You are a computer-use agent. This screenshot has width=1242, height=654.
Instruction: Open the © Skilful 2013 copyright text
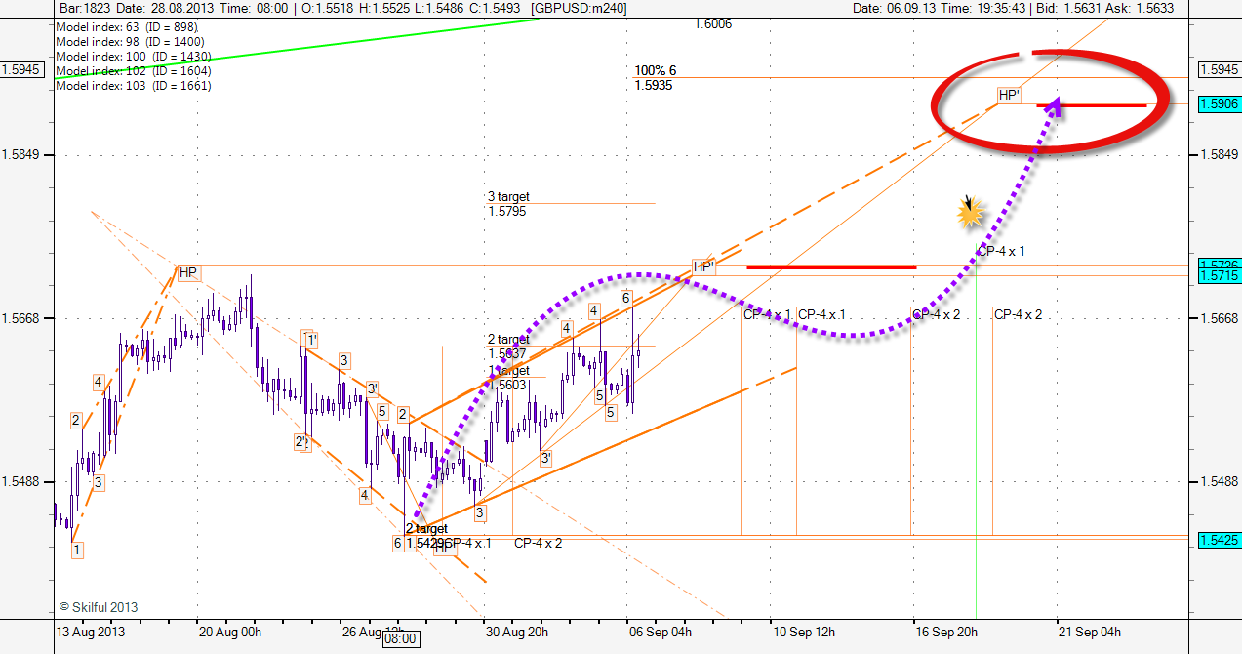98,607
